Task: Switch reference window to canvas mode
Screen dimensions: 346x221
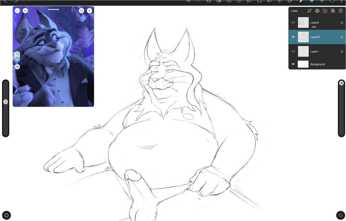Action: [17, 54]
